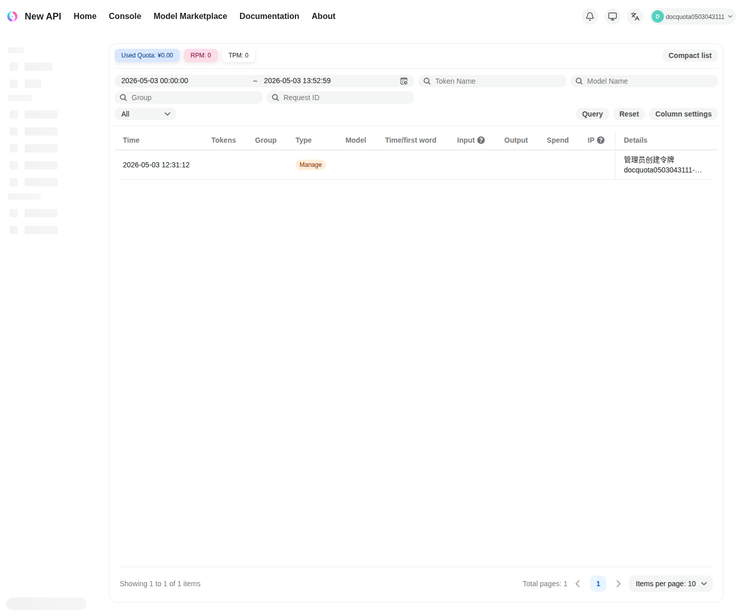Click the Reset button
This screenshot has height=616, width=740.
629,114
